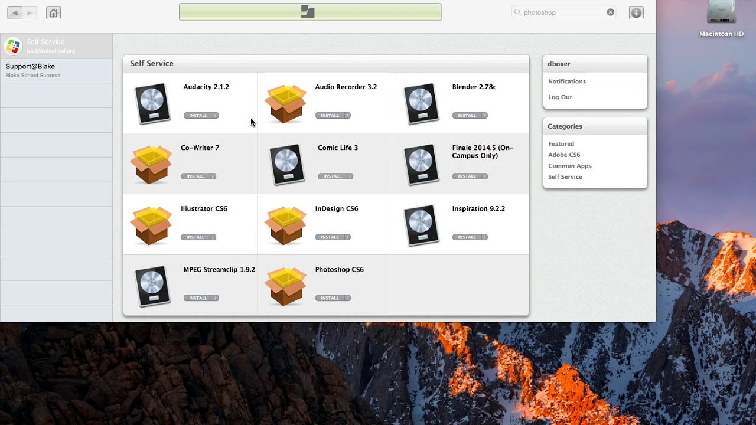Viewport: 756px width, 425px height.
Task: Click the Audio Recorder 3.2 package box icon
Action: click(286, 104)
